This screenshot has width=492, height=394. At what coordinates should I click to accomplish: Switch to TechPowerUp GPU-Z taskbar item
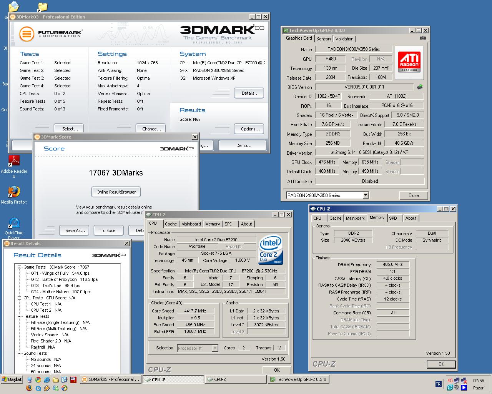tap(298, 379)
